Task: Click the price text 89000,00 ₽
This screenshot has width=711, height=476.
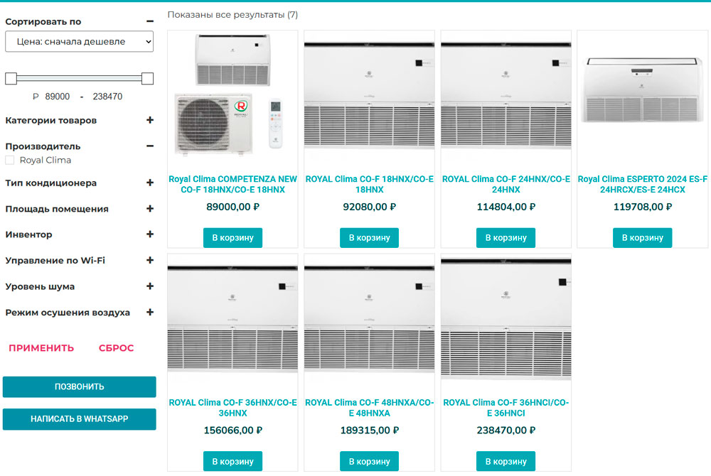Action: click(x=232, y=207)
